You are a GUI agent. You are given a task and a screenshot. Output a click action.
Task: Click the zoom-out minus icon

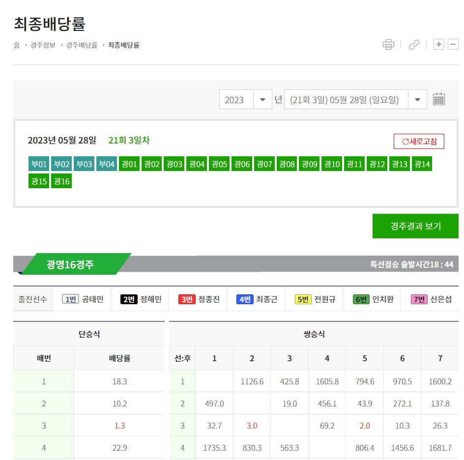tap(453, 44)
